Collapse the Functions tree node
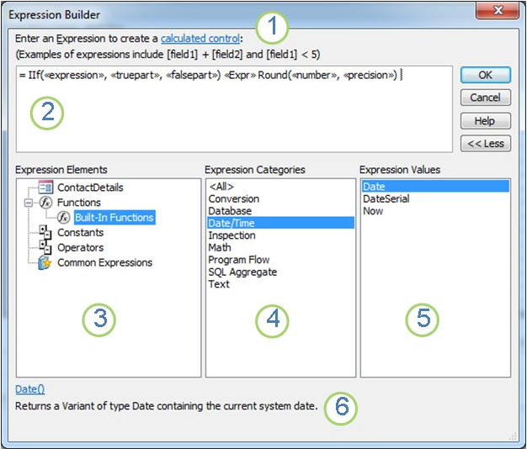Screen dimensions: 527x449 (x=29, y=203)
